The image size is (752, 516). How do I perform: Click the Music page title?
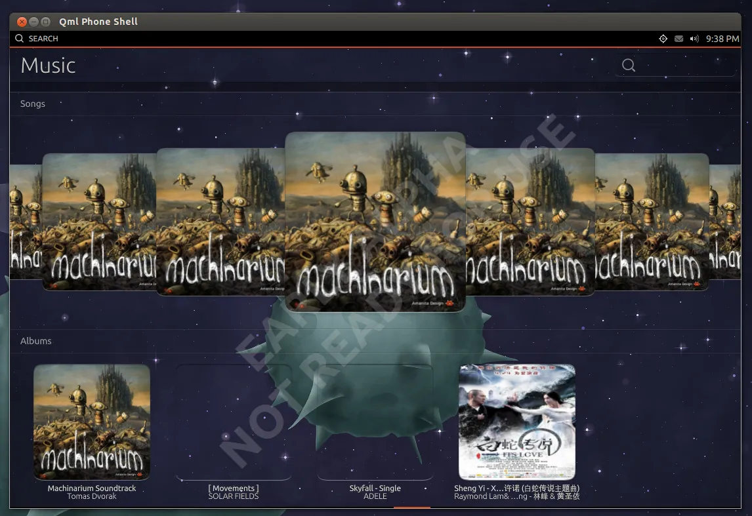(48, 65)
